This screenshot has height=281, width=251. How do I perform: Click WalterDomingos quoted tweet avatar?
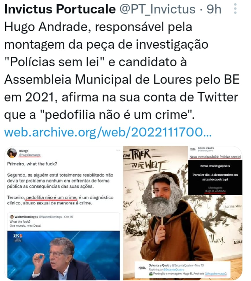coord(12,217)
